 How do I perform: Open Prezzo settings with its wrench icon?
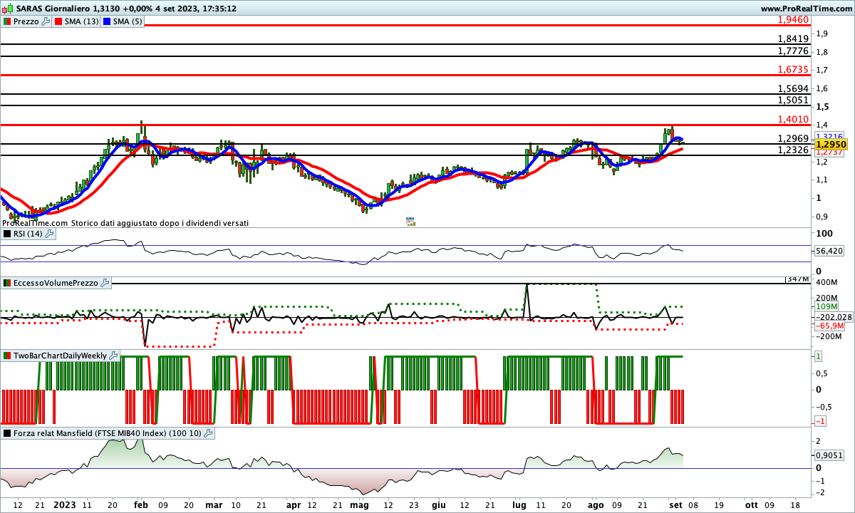[47, 21]
